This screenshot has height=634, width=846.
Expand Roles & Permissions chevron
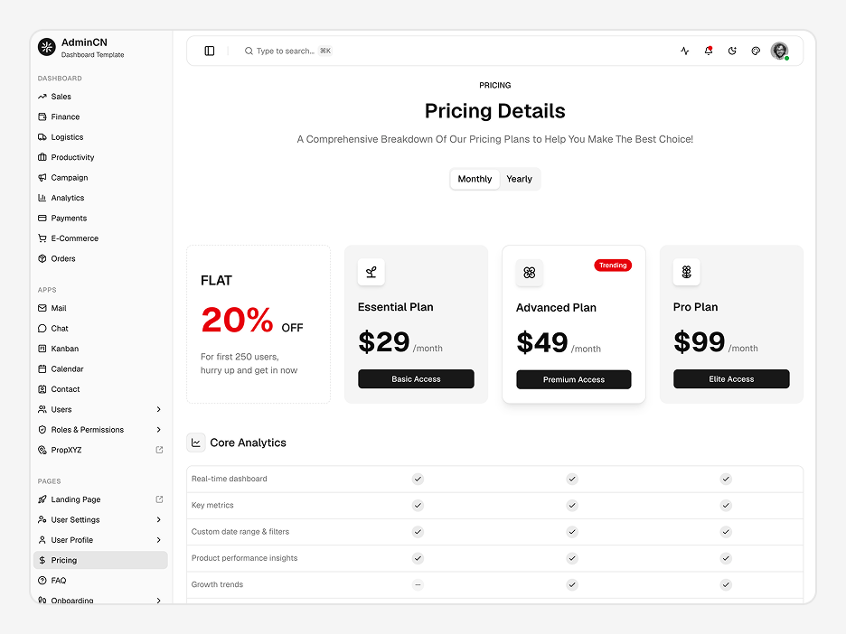point(159,430)
